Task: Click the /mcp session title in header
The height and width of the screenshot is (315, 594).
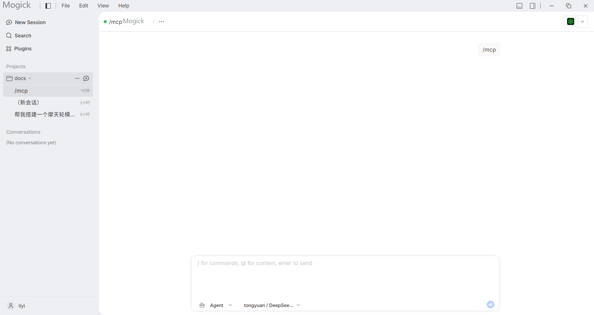Action: pos(116,22)
